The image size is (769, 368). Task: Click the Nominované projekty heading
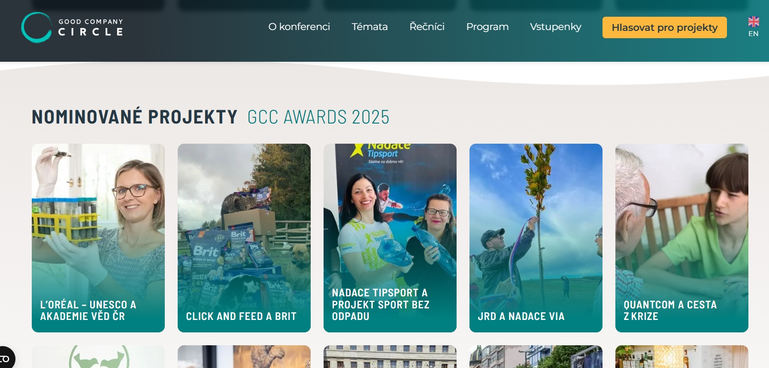(x=135, y=117)
